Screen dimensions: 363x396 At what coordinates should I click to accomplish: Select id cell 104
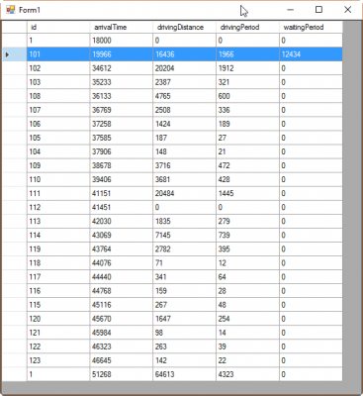(58, 151)
